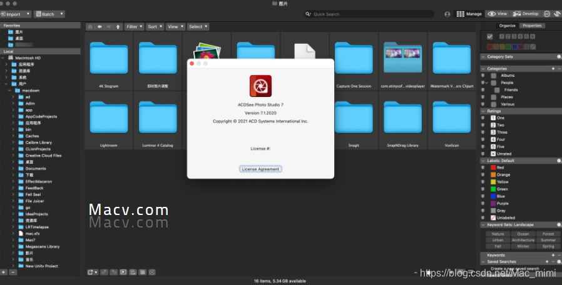Click the home folder navigation icon
The image size is (562, 285).
click(90, 27)
